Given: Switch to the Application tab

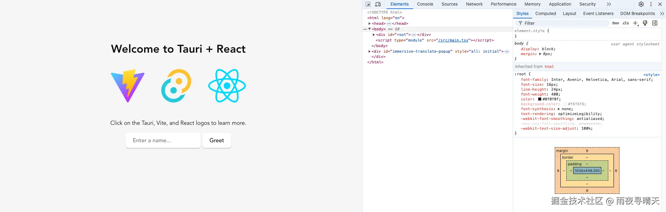Looking at the screenshot, I should [560, 4].
